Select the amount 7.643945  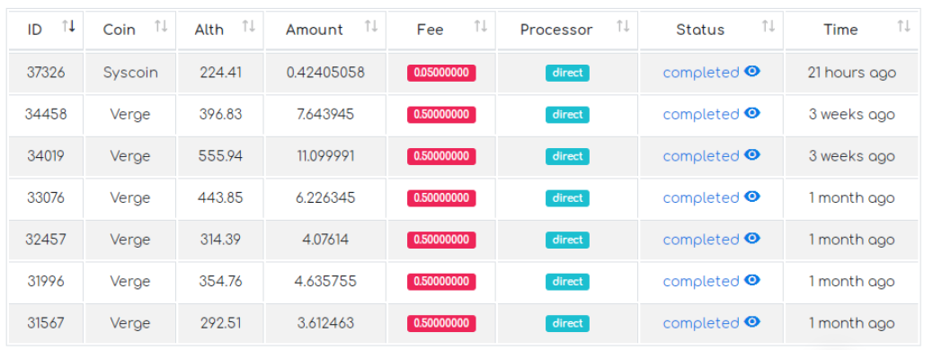pyautogui.click(x=325, y=114)
